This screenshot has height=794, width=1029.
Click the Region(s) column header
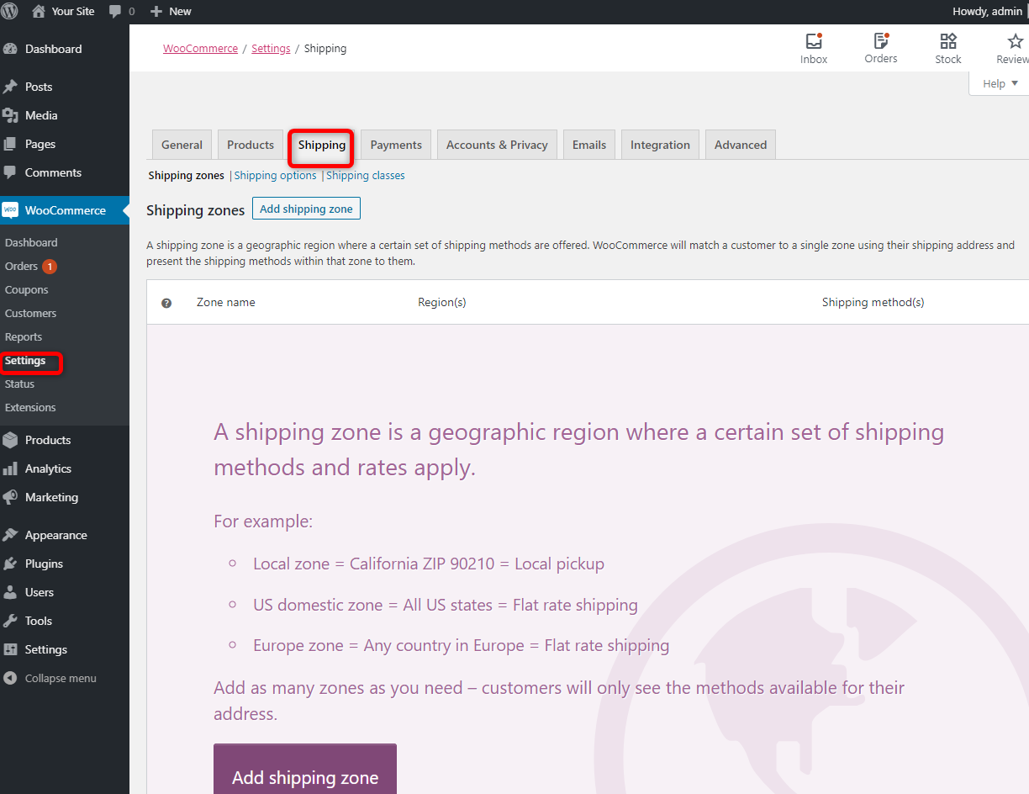click(x=442, y=302)
